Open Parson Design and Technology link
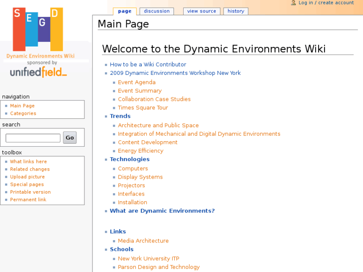Viewport: 363px width, 272px height. (x=159, y=267)
